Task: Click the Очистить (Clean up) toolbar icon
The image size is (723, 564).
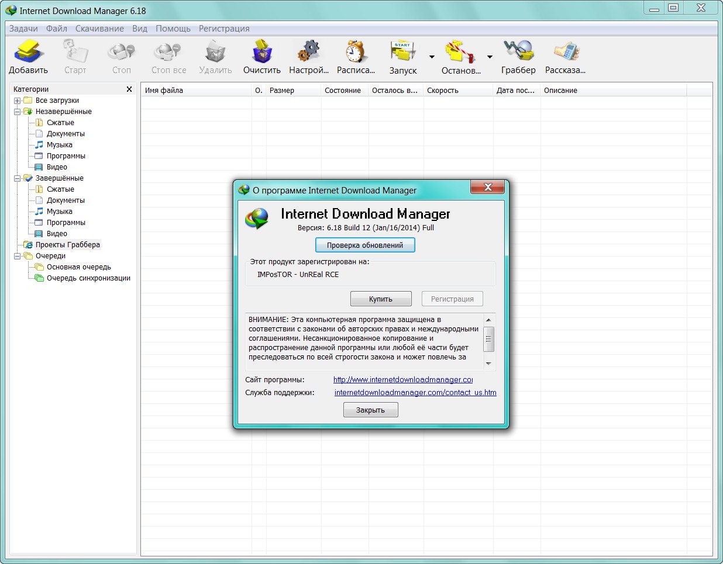Action: (262, 52)
